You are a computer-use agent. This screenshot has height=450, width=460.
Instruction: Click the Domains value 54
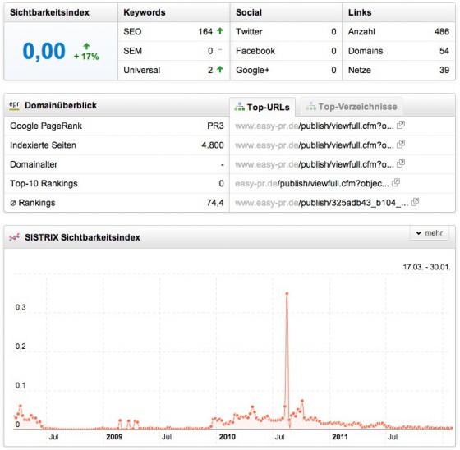pos(444,51)
